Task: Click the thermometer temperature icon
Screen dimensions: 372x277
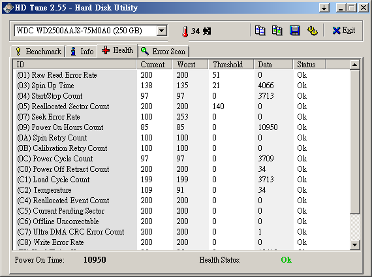Action: pyautogui.click(x=185, y=31)
